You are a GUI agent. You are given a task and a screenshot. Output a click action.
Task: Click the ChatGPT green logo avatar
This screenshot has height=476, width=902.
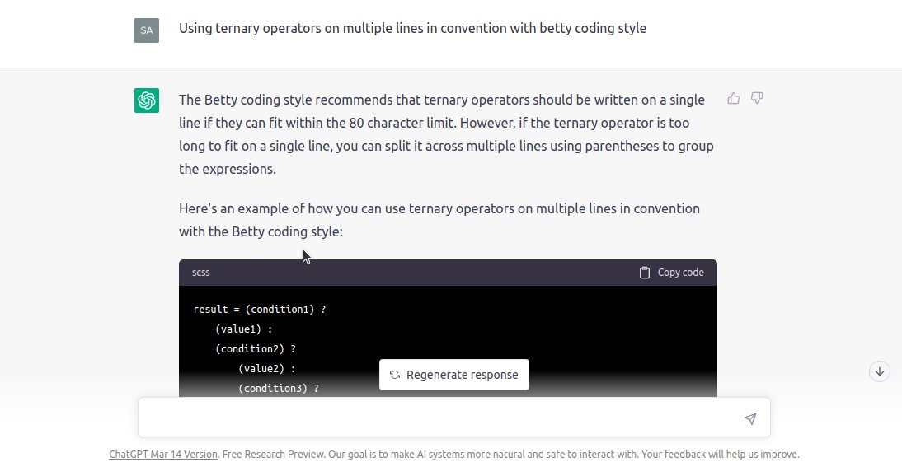146,100
